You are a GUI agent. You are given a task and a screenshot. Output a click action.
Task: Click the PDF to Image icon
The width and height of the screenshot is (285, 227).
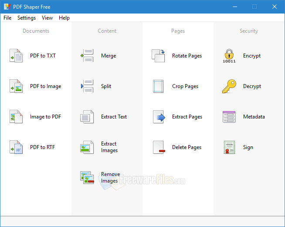pyautogui.click(x=16, y=86)
